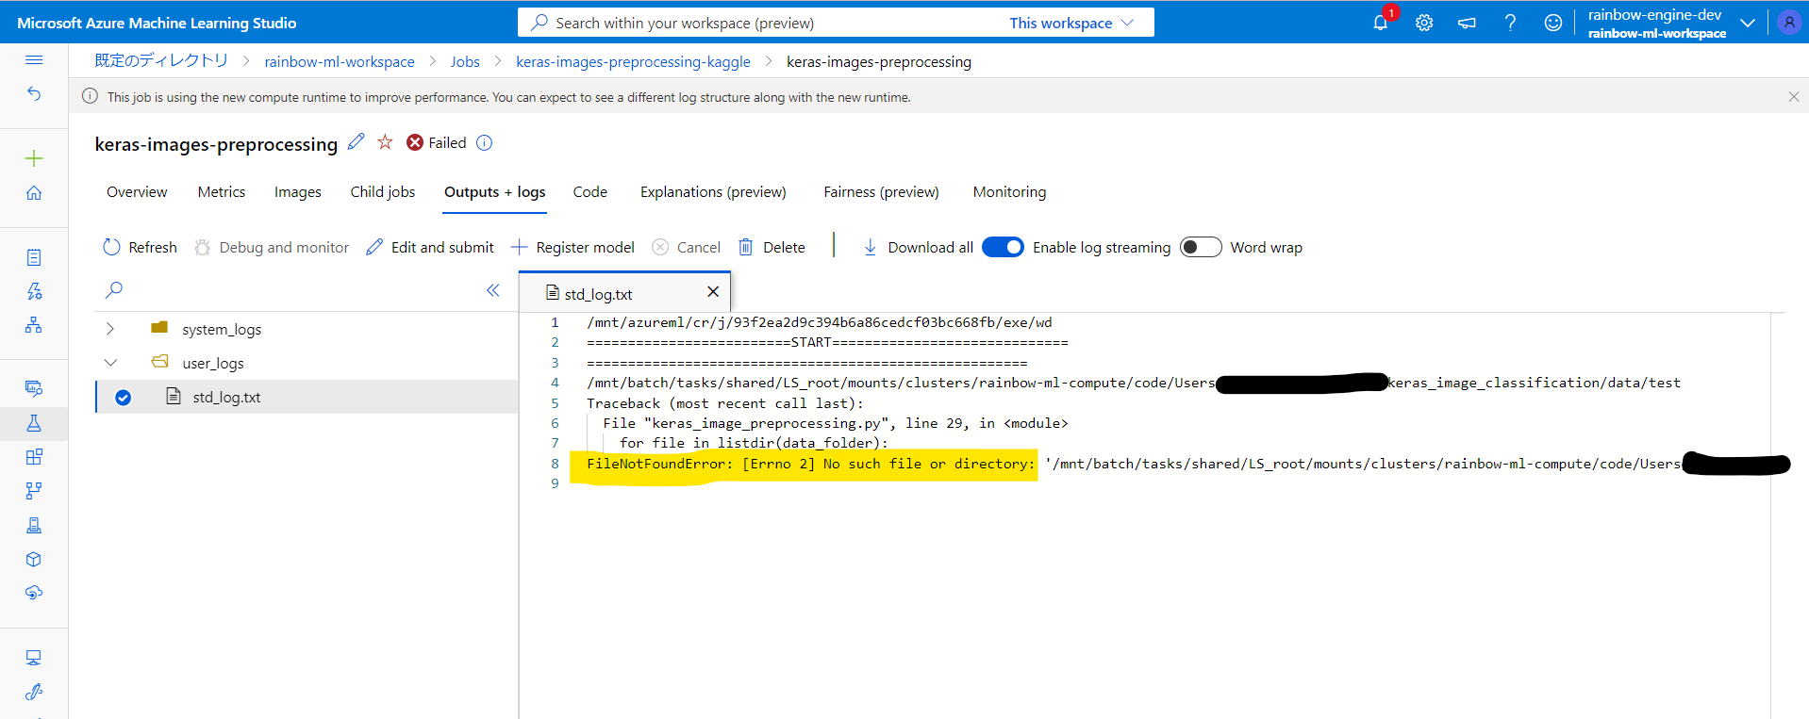Open the 既定のディレクトリ breadcrumb link
The image size is (1809, 719).
point(161,60)
